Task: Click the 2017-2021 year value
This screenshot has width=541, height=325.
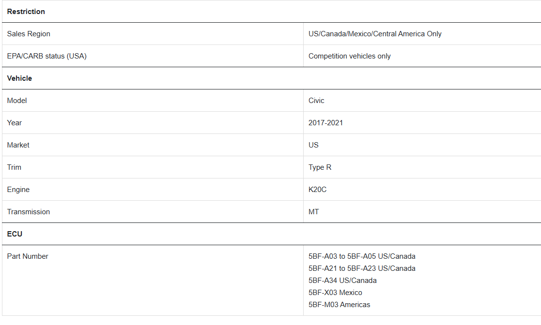Action: tap(325, 123)
